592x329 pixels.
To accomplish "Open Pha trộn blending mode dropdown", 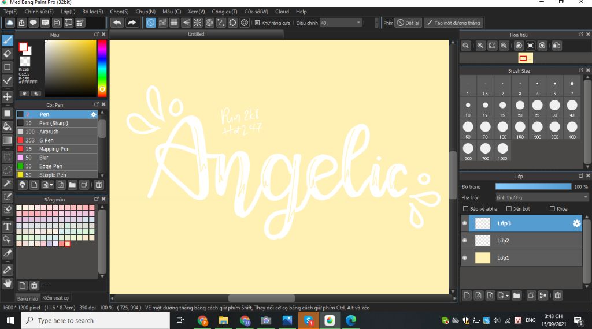I will pyautogui.click(x=542, y=197).
